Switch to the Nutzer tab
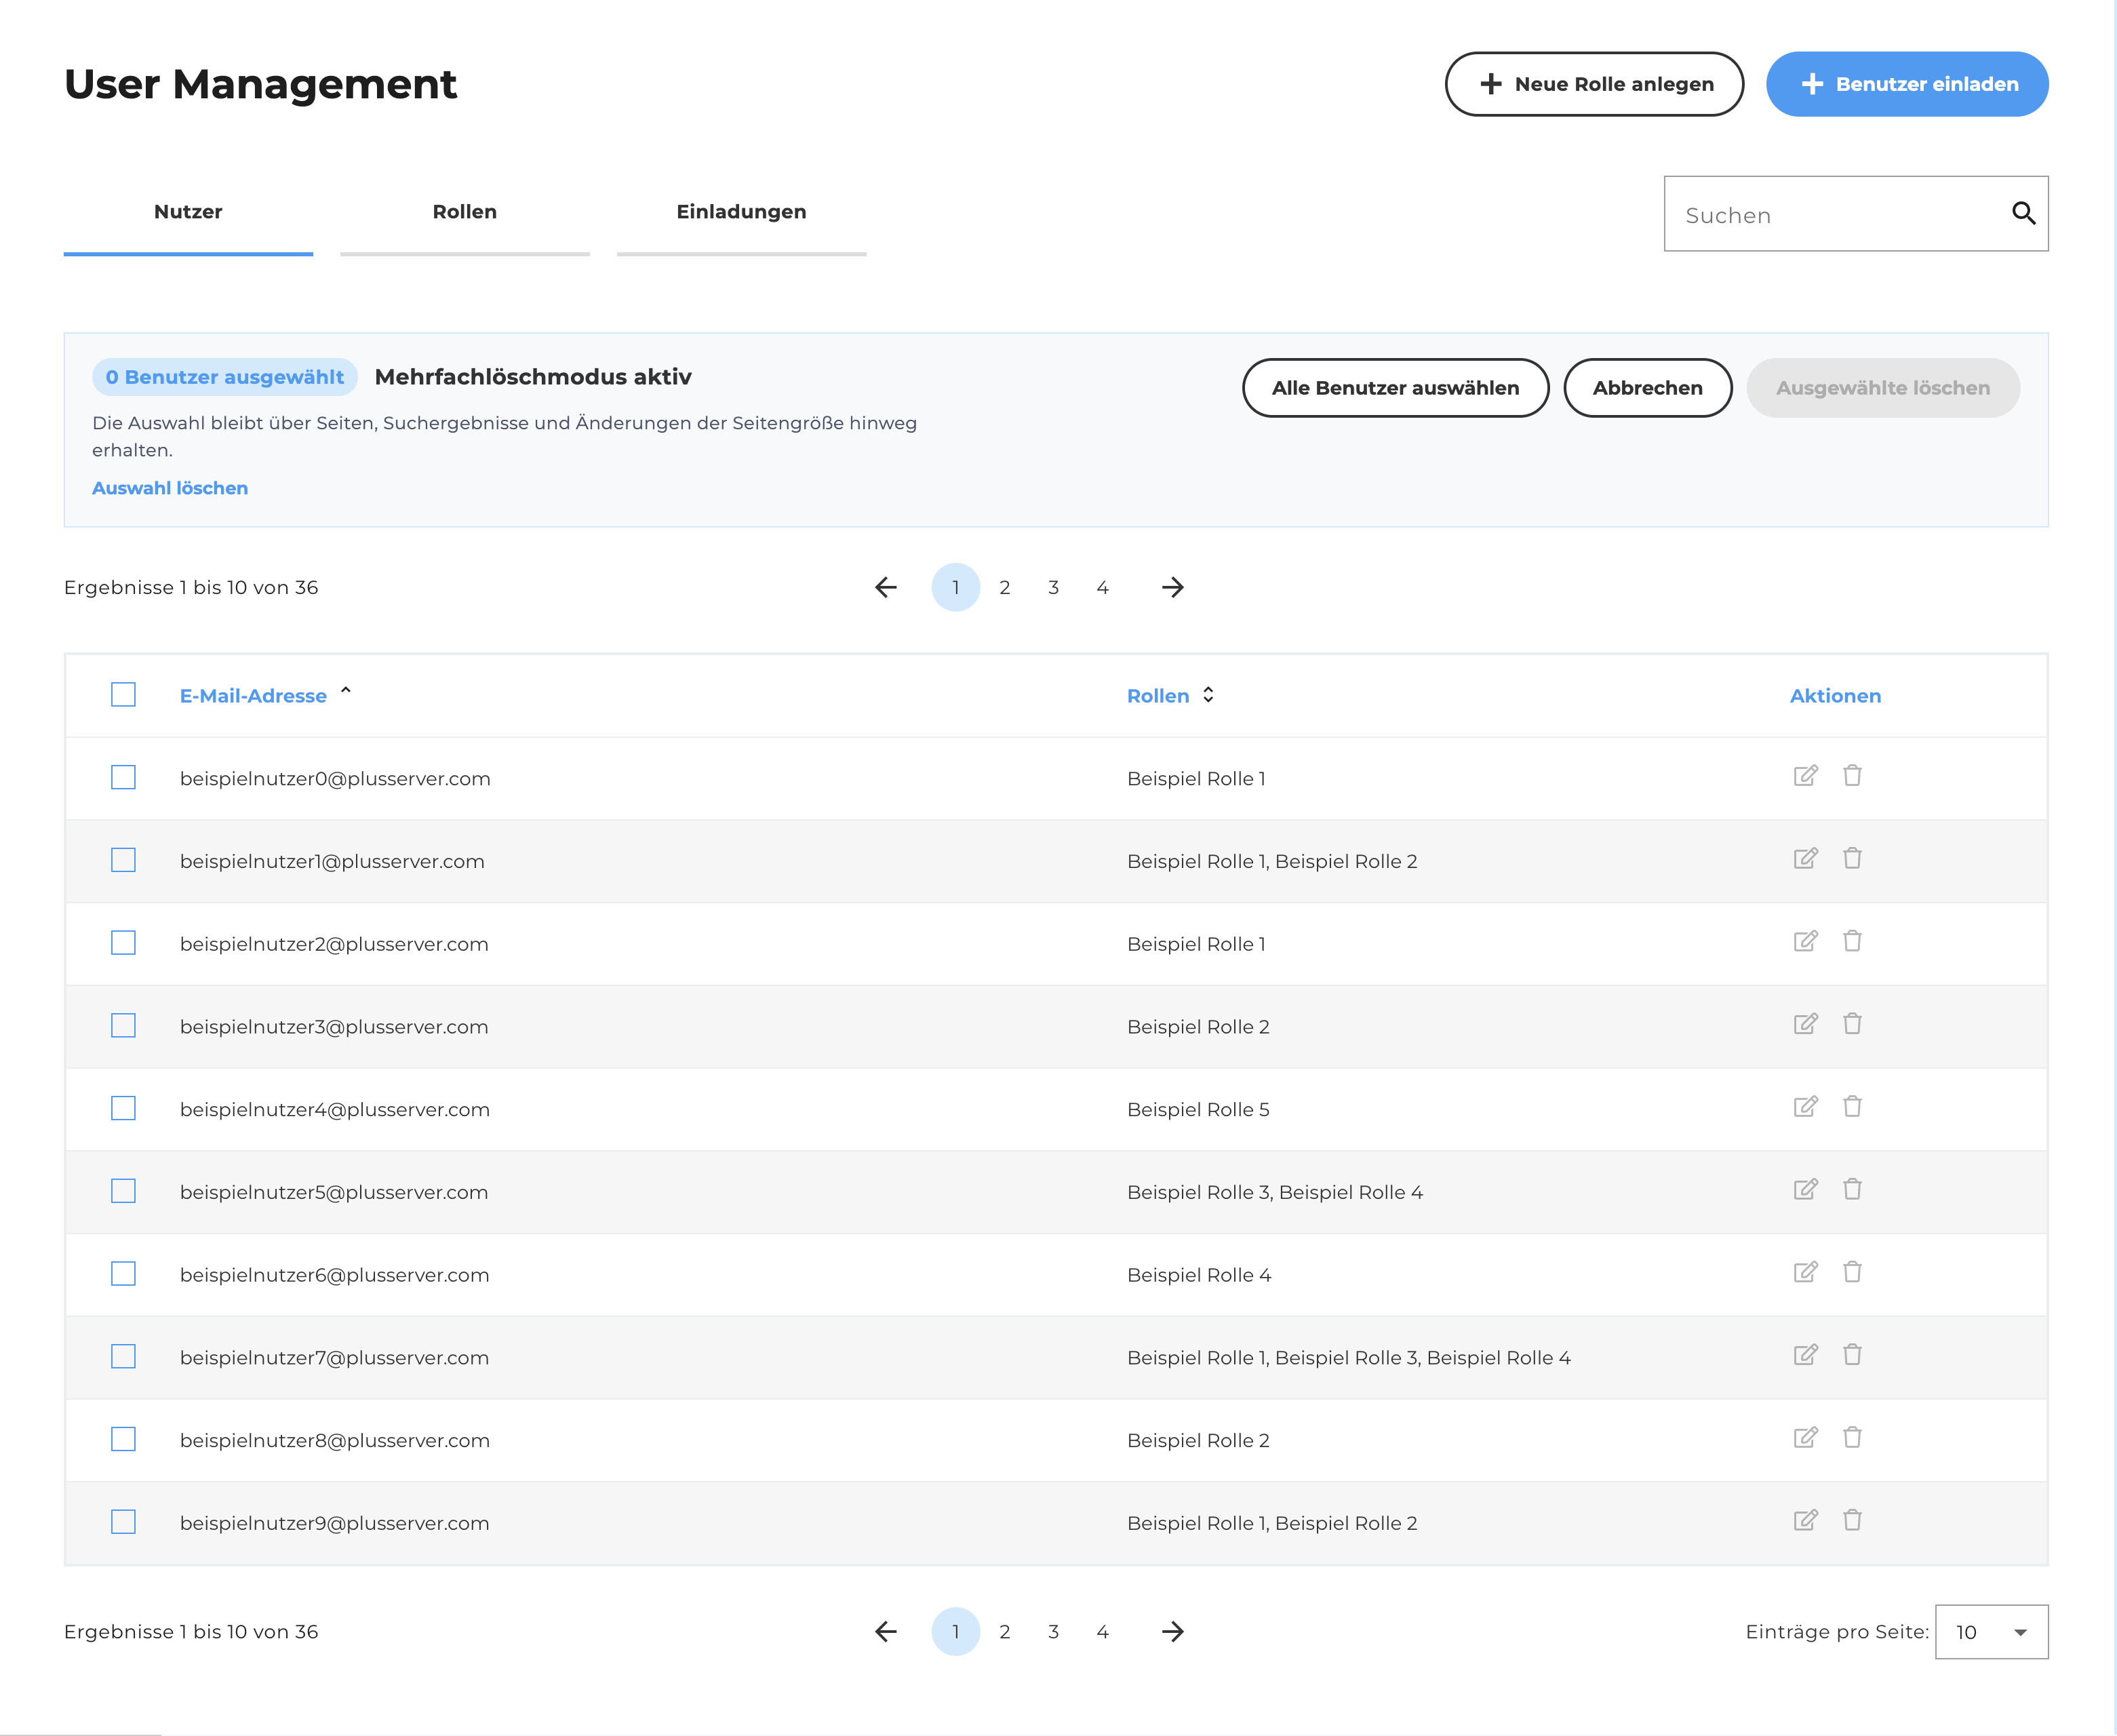 [188, 213]
